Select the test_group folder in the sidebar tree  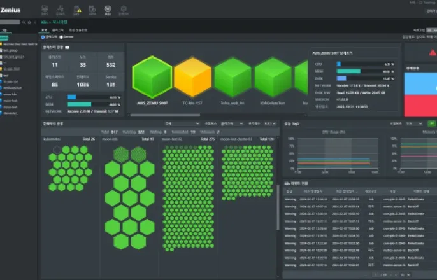pyautogui.click(x=10, y=50)
